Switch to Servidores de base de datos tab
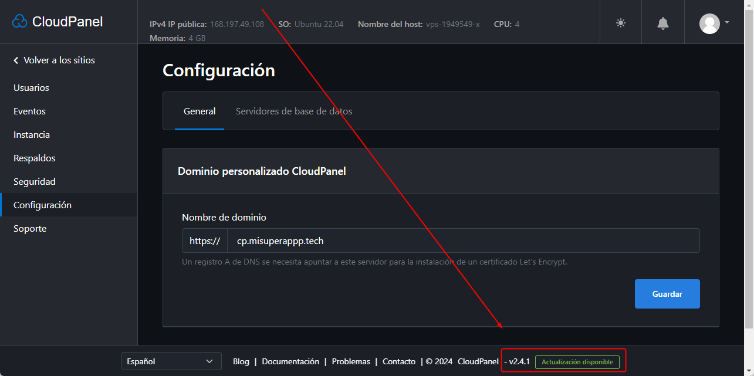 294,111
